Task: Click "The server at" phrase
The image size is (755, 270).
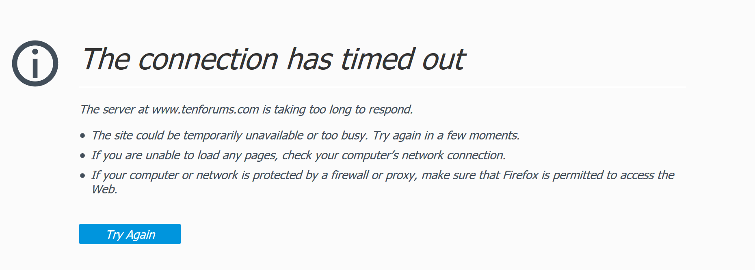Action: [x=114, y=109]
